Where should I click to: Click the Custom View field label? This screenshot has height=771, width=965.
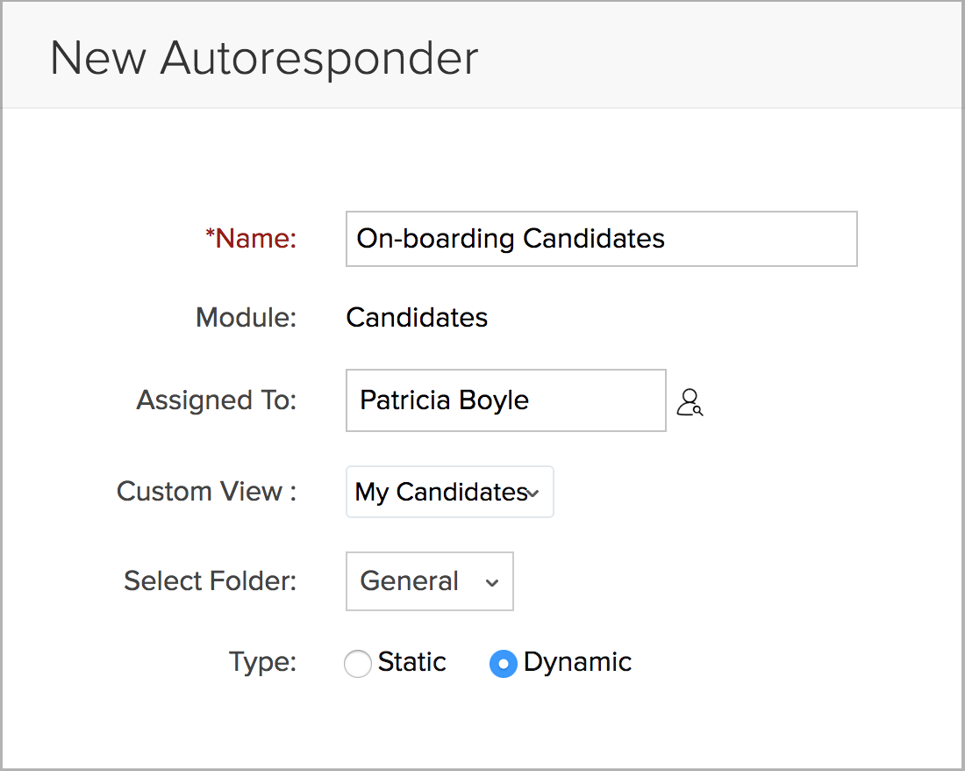(206, 491)
